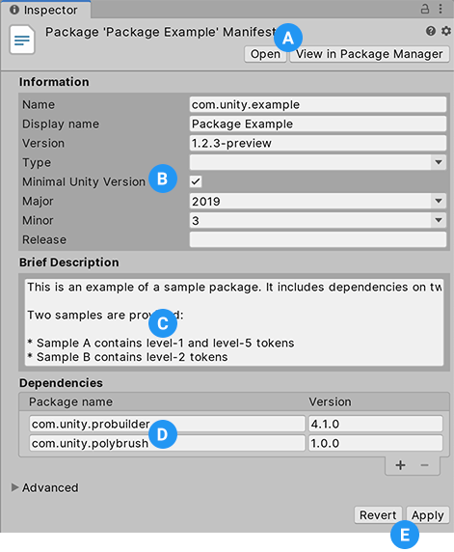The image size is (454, 552).
Task: Click the Revert button
Action: tap(378, 515)
